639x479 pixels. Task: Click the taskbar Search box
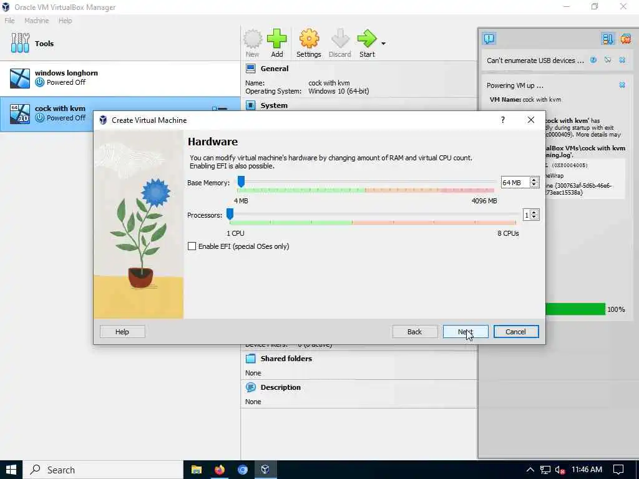coord(103,470)
